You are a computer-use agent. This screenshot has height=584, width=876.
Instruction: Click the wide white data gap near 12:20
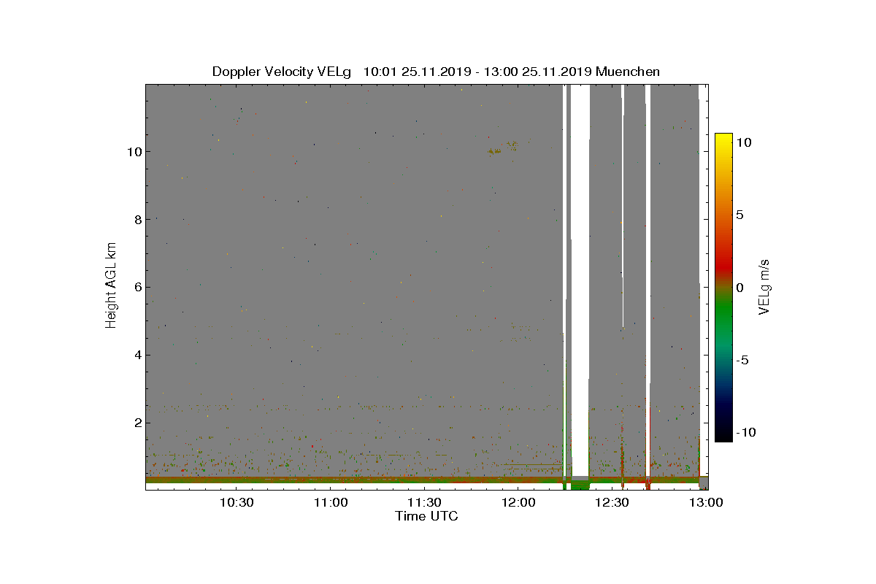pyautogui.click(x=580, y=281)
